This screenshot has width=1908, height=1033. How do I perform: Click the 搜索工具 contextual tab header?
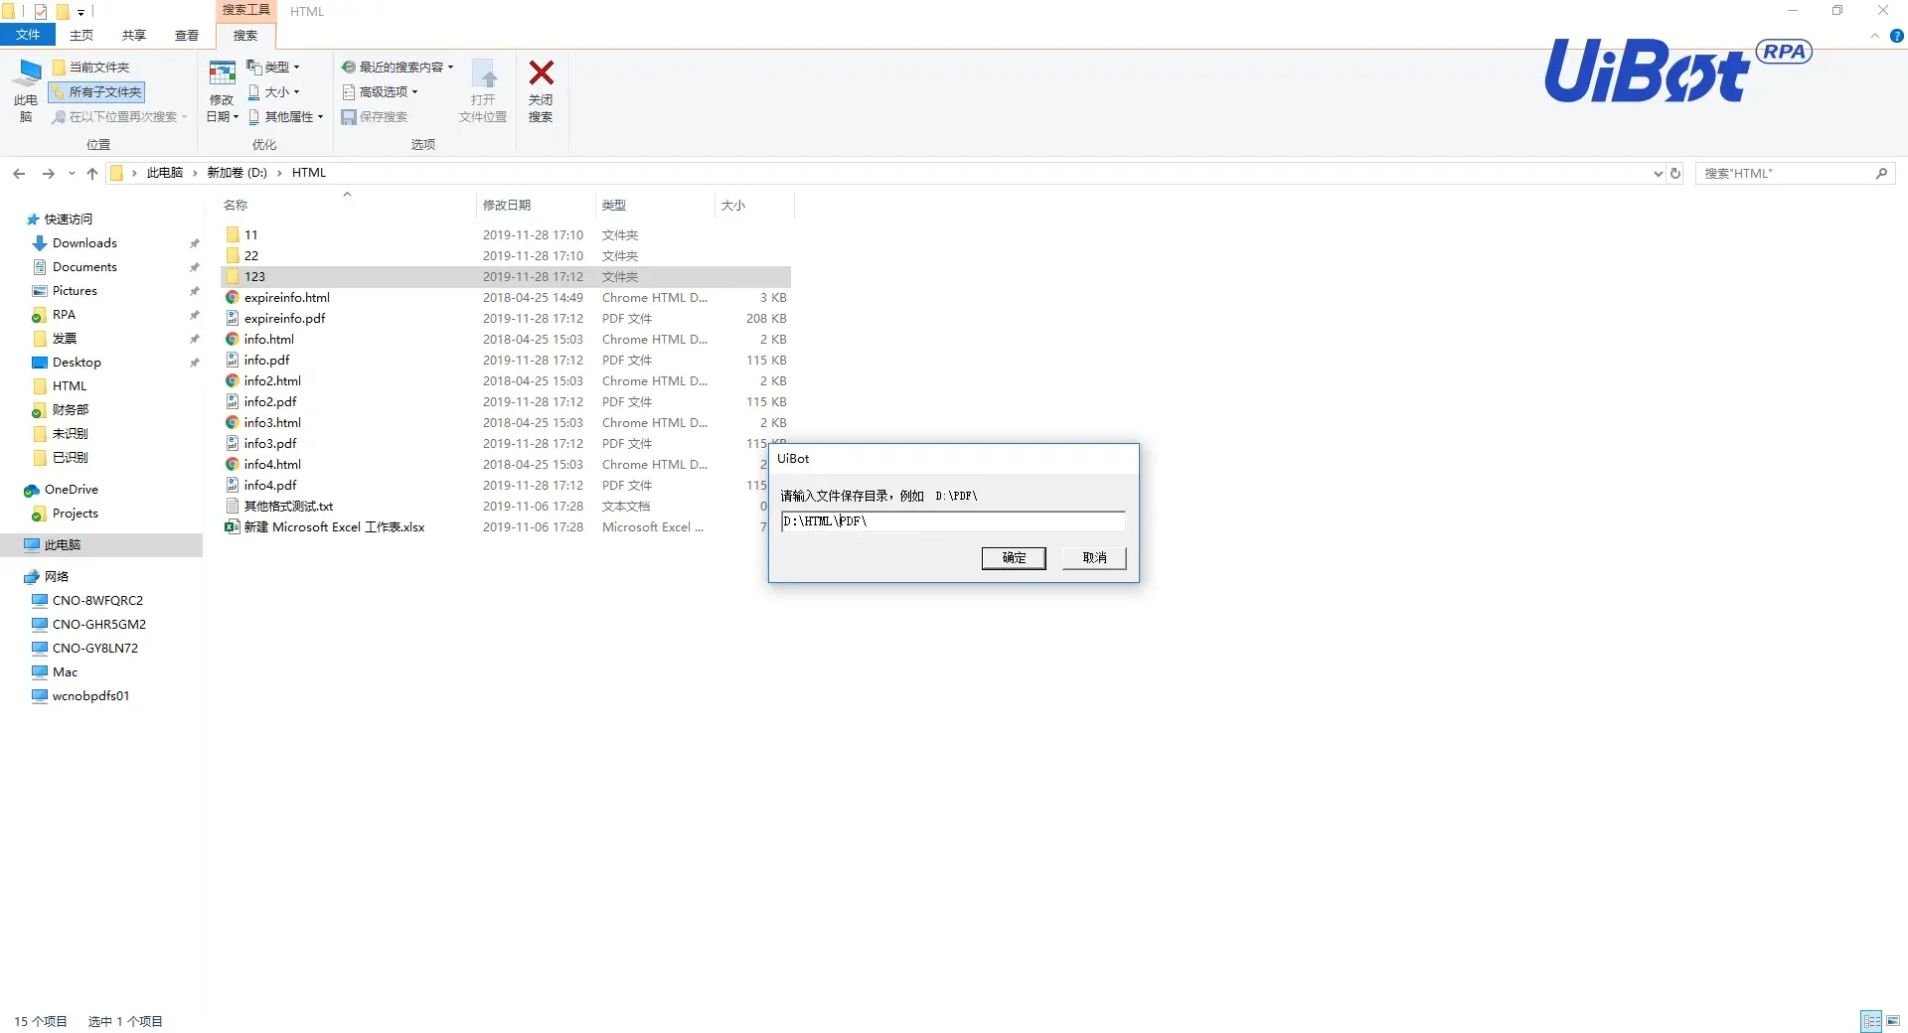coord(245,10)
